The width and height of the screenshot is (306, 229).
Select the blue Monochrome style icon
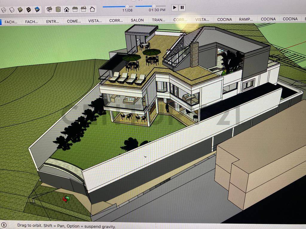pyautogui.click(x=37, y=10)
